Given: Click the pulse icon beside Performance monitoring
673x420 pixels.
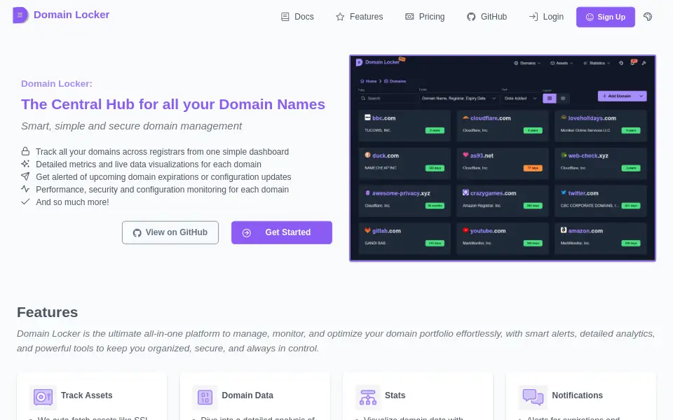Looking at the screenshot, I should [25, 189].
